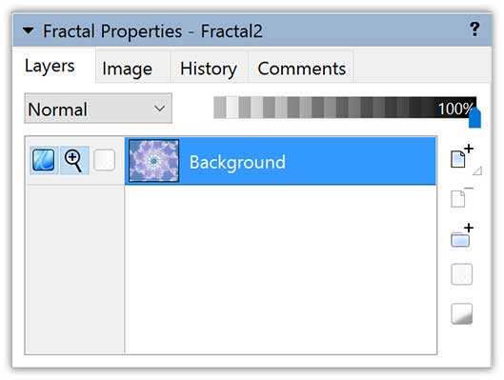Expand the small triangle beside add layer
Image resolution: width=504 pixels, height=380 pixels.
coord(477,170)
